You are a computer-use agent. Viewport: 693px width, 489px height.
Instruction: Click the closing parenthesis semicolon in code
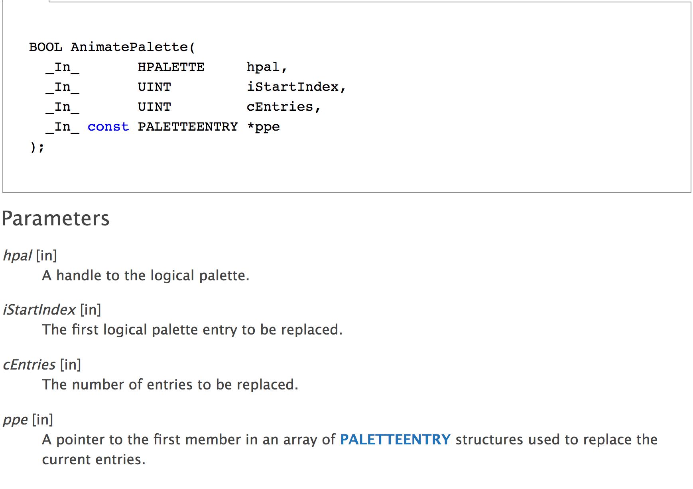[x=37, y=147]
